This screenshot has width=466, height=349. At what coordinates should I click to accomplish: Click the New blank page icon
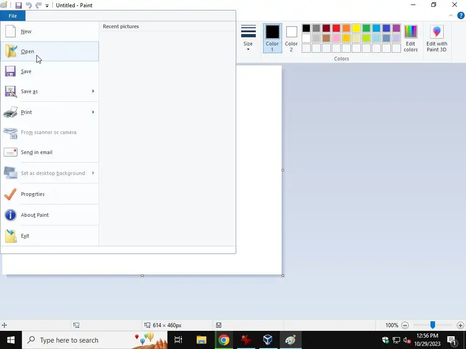10,31
